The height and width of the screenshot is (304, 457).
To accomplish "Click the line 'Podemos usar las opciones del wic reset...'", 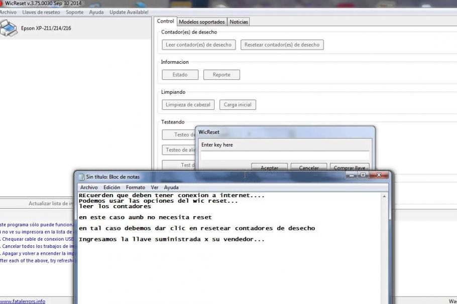I will [x=158, y=201].
